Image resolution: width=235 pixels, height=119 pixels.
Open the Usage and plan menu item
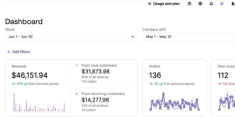click(166, 4)
